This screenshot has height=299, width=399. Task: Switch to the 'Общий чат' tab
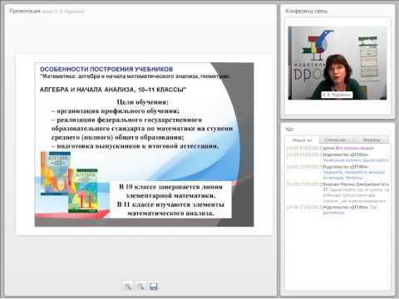[302, 140]
